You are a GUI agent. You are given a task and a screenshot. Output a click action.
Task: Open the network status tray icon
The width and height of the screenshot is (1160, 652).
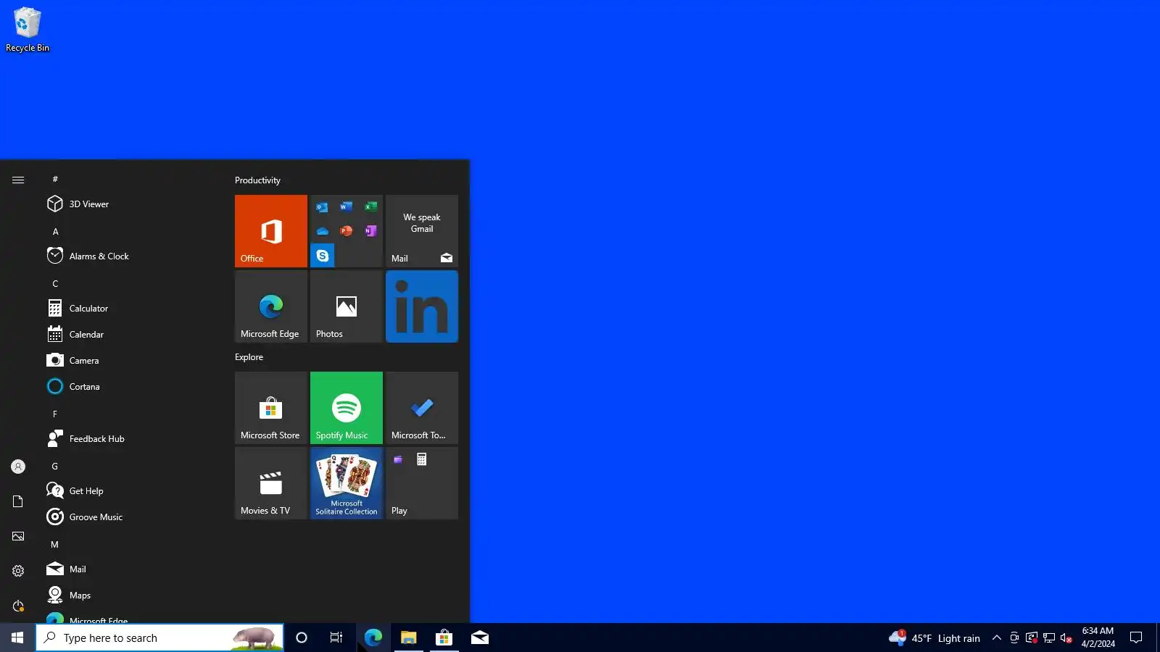pos(1049,638)
